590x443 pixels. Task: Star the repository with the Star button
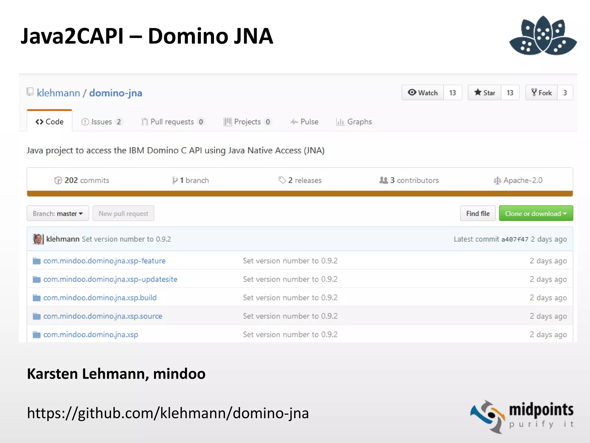(x=485, y=93)
